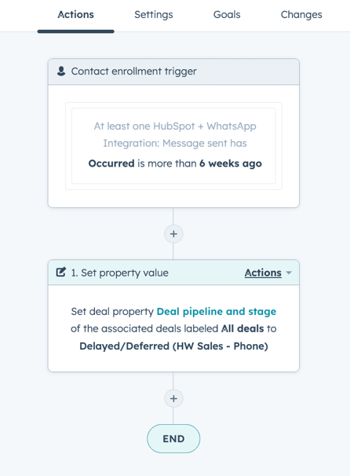Click the 'All deals' association label

pos(242,328)
